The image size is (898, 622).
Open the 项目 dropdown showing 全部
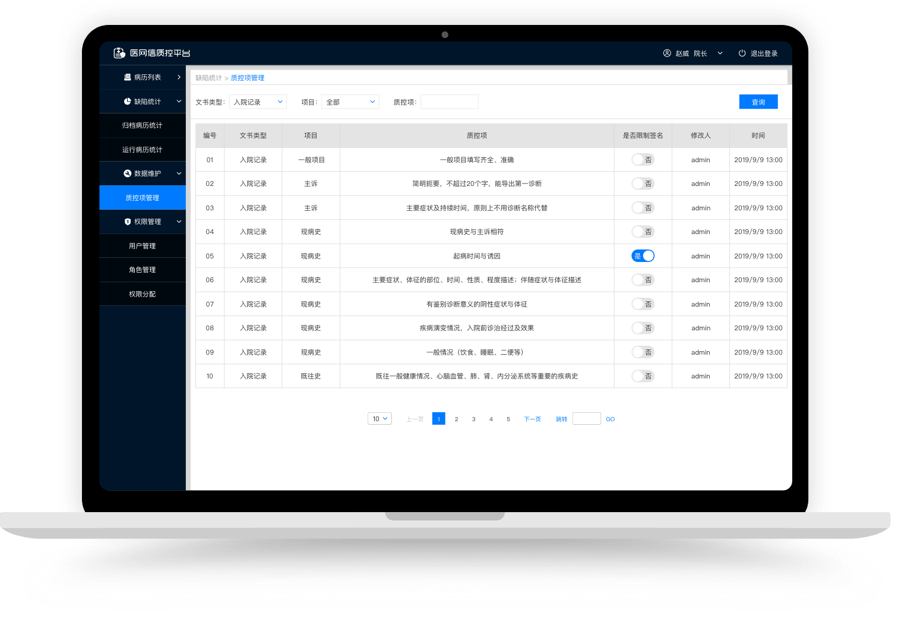[350, 102]
